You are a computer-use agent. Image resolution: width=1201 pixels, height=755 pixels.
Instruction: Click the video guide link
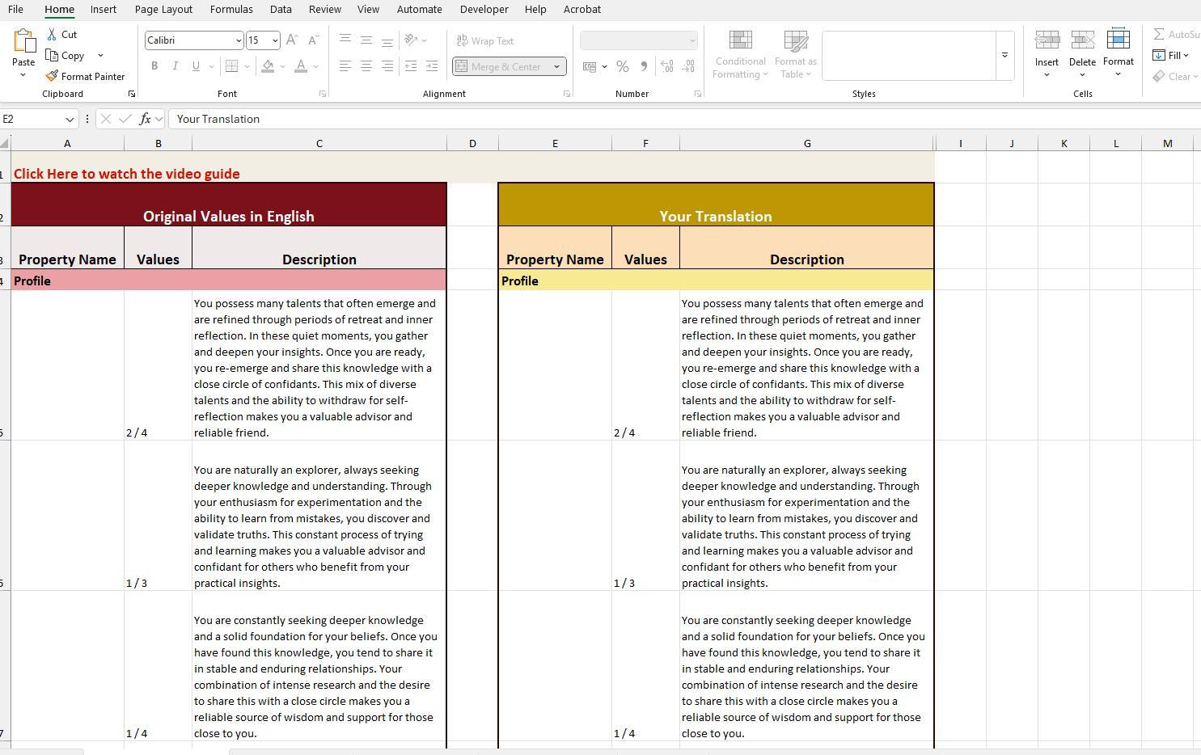pyautogui.click(x=126, y=174)
